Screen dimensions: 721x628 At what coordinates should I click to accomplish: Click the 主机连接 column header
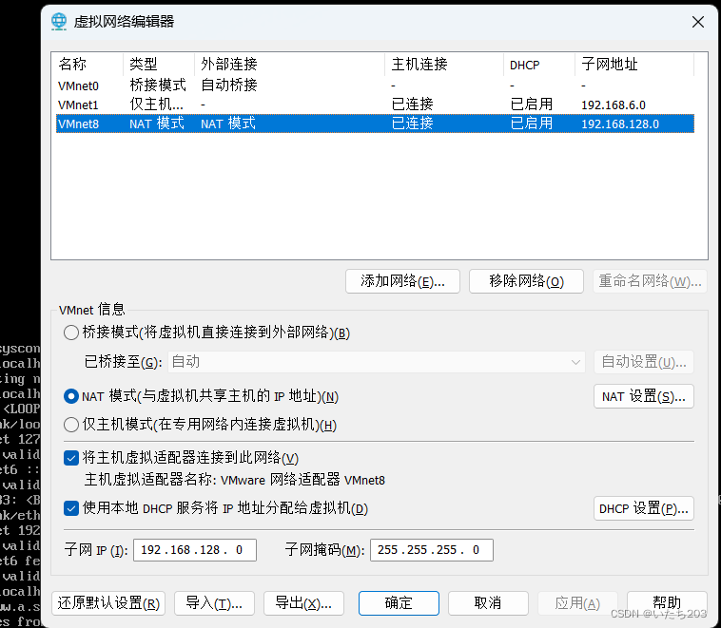443,65
